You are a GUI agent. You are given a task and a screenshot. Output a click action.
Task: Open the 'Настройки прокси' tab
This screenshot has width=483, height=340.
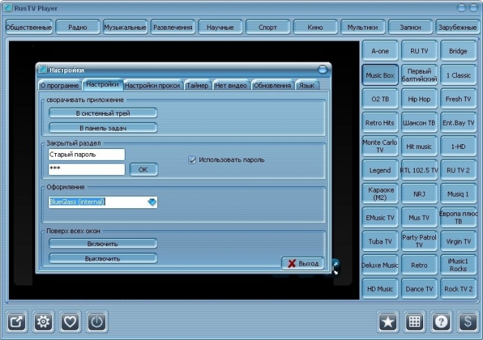152,86
